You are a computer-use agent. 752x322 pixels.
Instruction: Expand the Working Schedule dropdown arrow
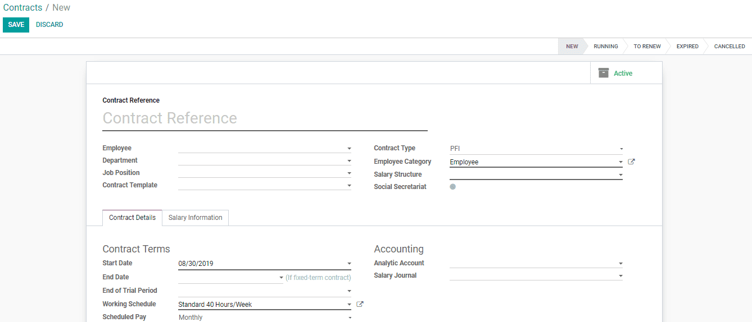tap(349, 305)
